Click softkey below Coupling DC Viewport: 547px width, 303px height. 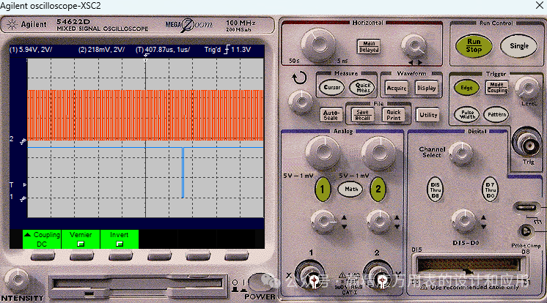[43, 257]
